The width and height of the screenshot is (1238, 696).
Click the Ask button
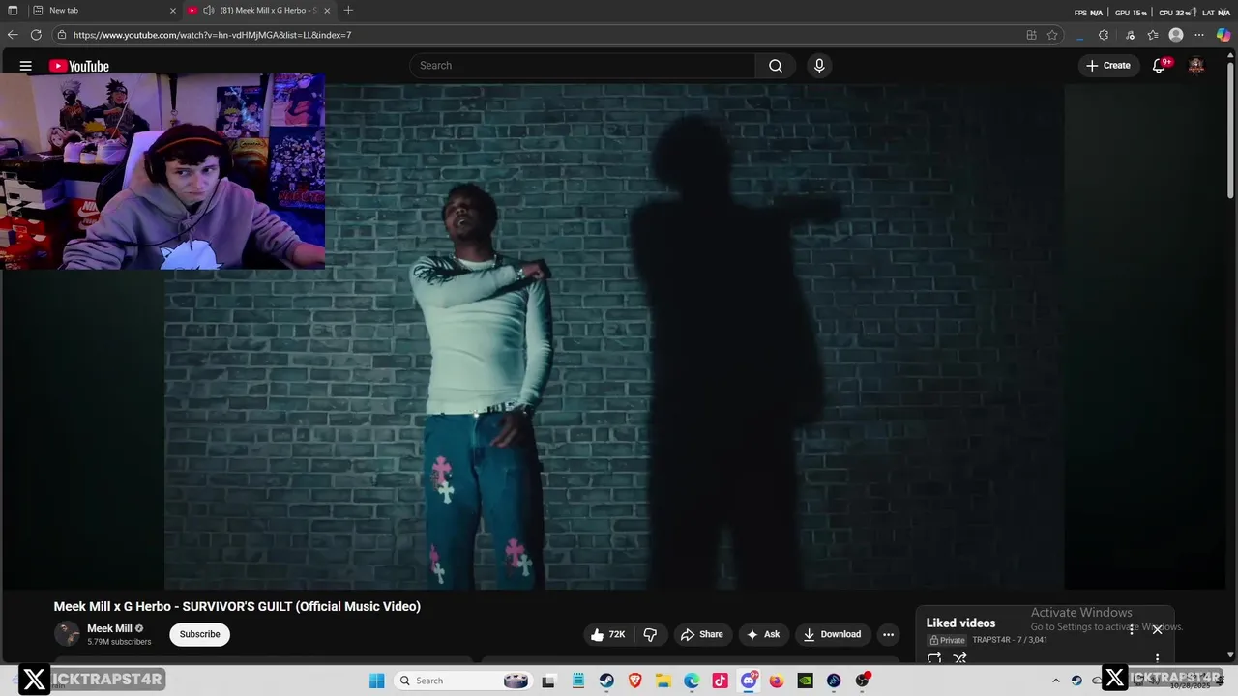point(763,634)
